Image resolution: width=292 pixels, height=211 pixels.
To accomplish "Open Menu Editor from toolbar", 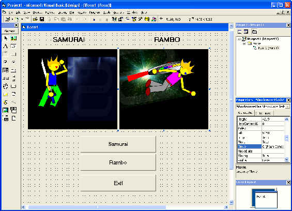I will point(27,19).
